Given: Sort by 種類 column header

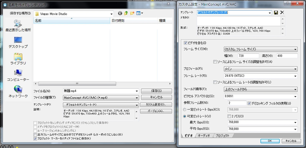Looking at the screenshot, I should 165,21.
